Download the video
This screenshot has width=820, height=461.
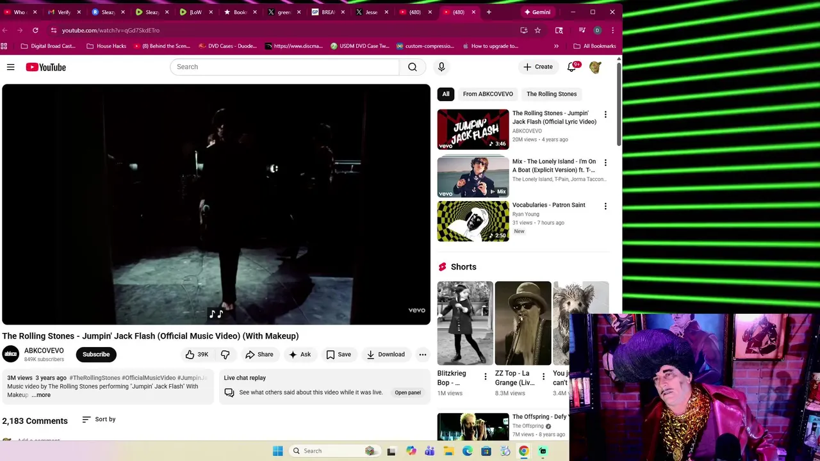pos(386,354)
